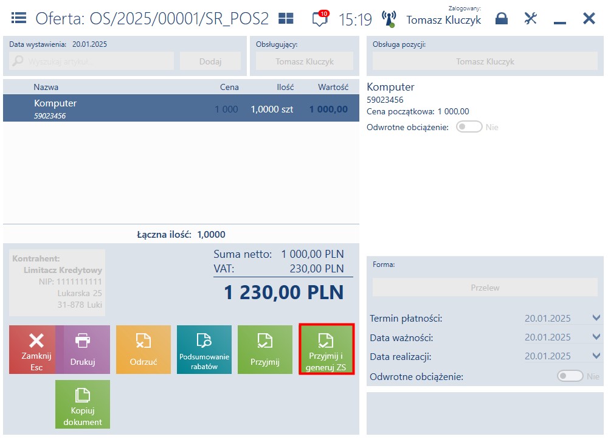This screenshot has height=439, width=608.
Task: Copy the document with Kopiuj dokument
Action: click(83, 404)
